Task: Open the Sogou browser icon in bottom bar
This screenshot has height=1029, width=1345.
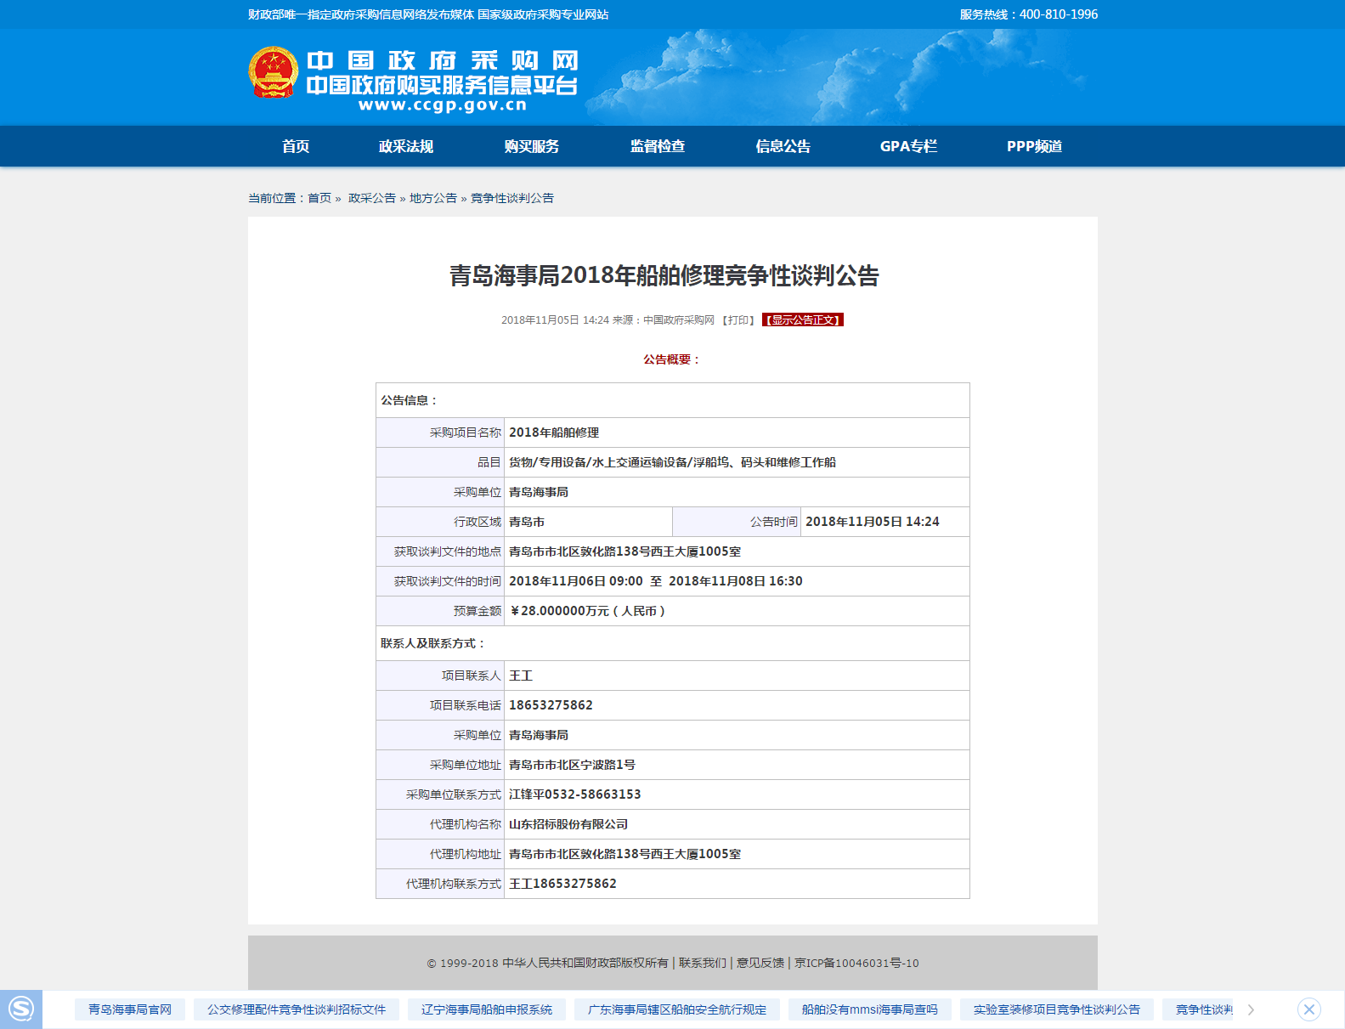Action: pos(20,1009)
